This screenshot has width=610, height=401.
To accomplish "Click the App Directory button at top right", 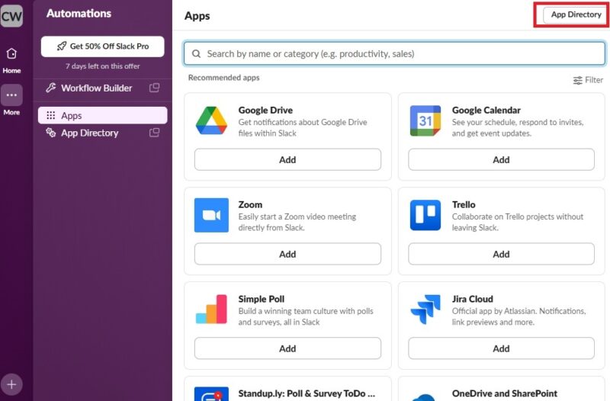I will coord(576,14).
